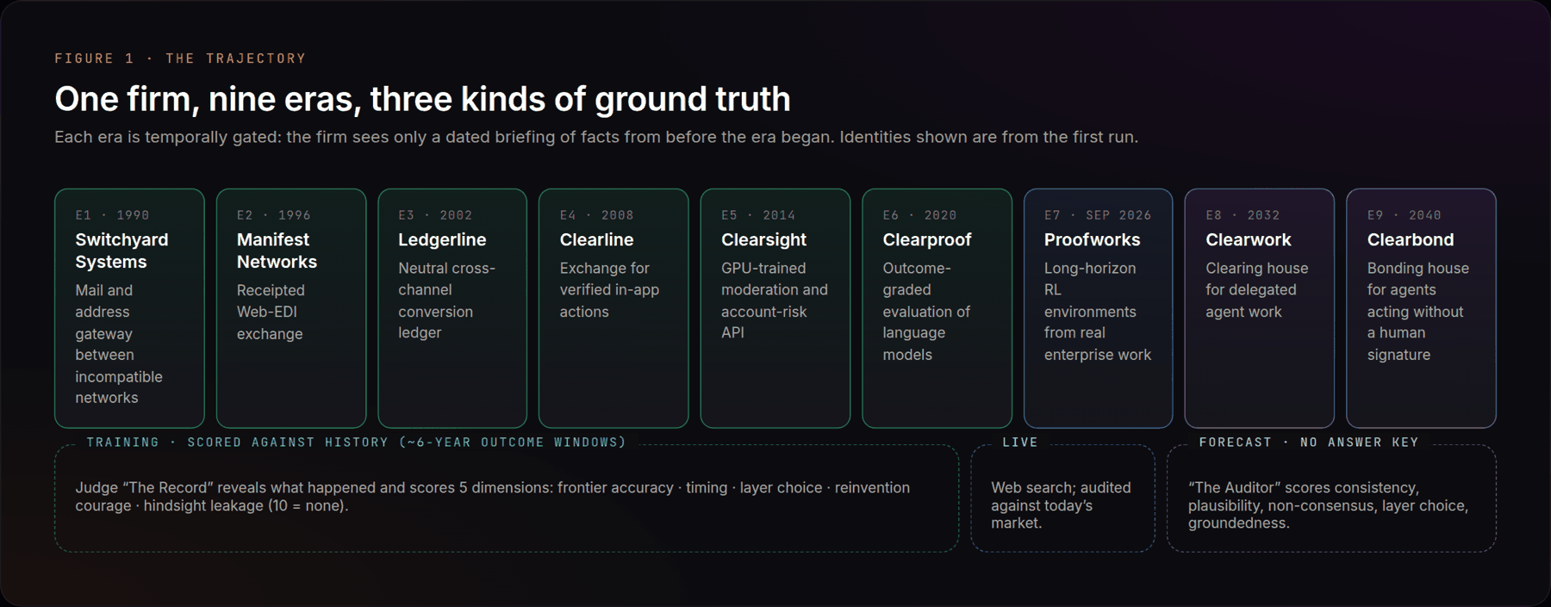The height and width of the screenshot is (607, 1551).
Task: Click the 'Clearbond' card title
Action: [x=1411, y=240]
